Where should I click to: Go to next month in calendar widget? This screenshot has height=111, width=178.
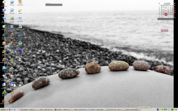(175, 4)
